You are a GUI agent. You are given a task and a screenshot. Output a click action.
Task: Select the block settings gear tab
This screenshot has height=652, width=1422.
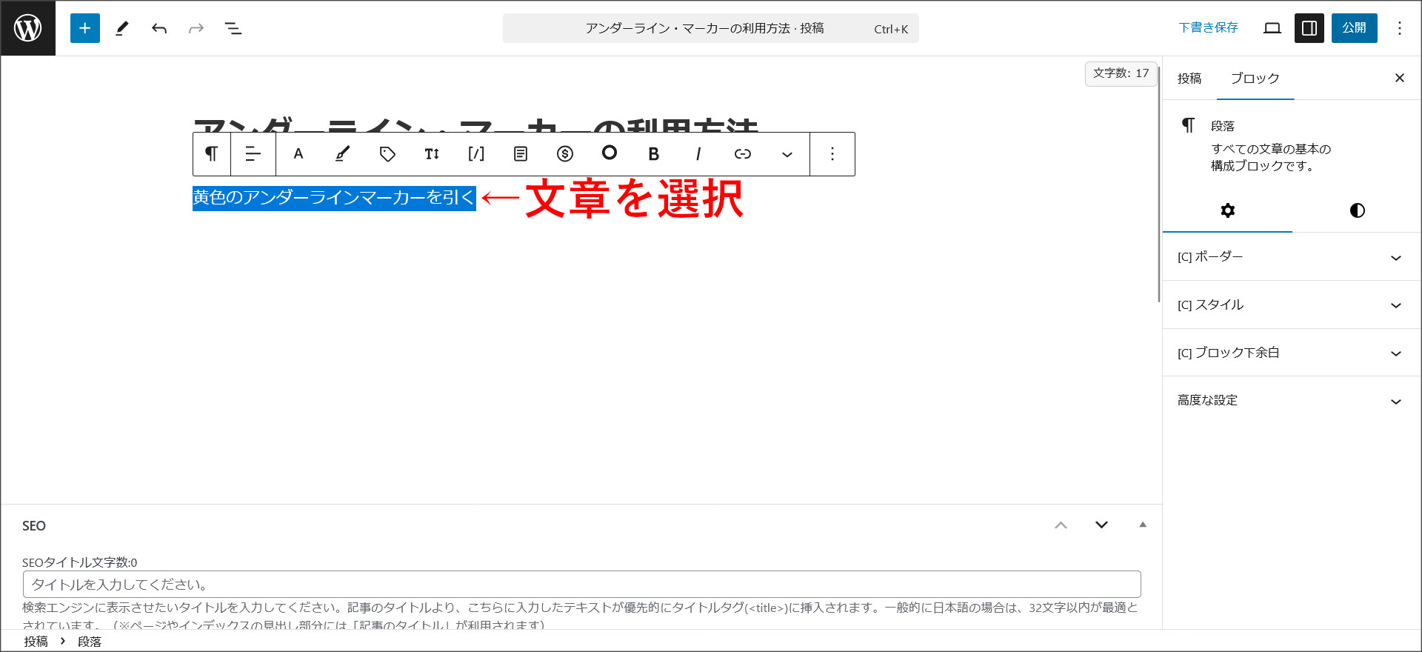pos(1228,210)
